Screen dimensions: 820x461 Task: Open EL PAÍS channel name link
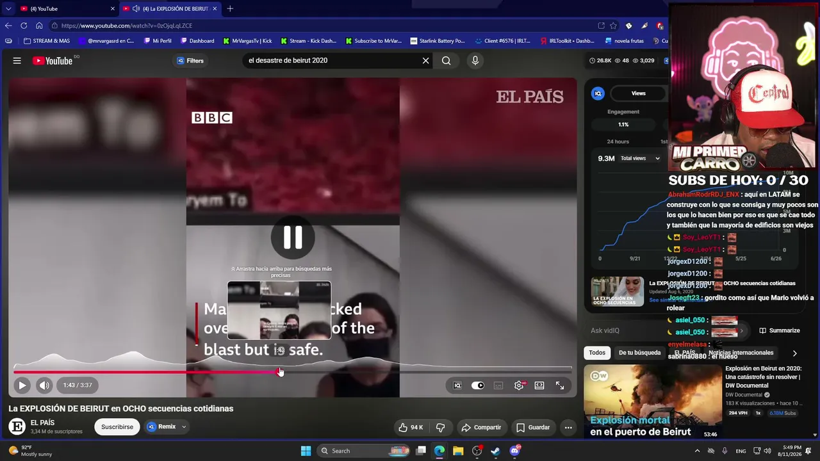(x=42, y=423)
